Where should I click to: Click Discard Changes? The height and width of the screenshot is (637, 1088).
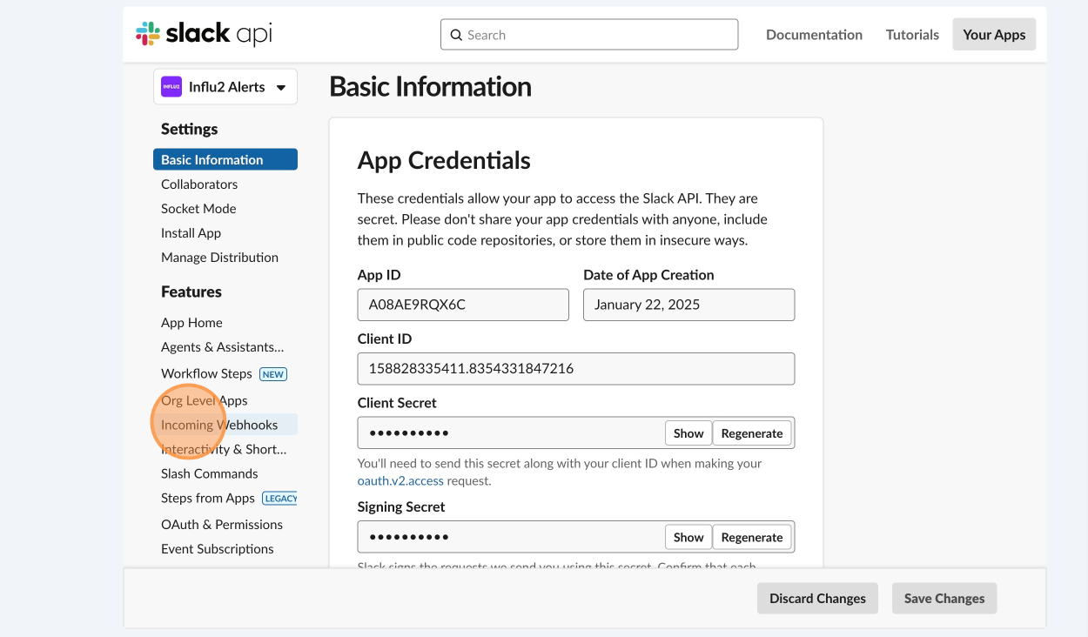point(817,598)
